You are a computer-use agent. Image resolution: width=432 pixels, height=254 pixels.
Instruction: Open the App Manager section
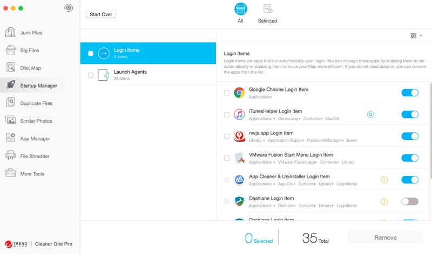pos(35,138)
